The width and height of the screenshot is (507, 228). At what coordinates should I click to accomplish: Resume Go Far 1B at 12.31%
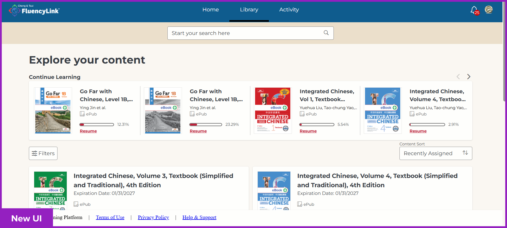coord(88,131)
